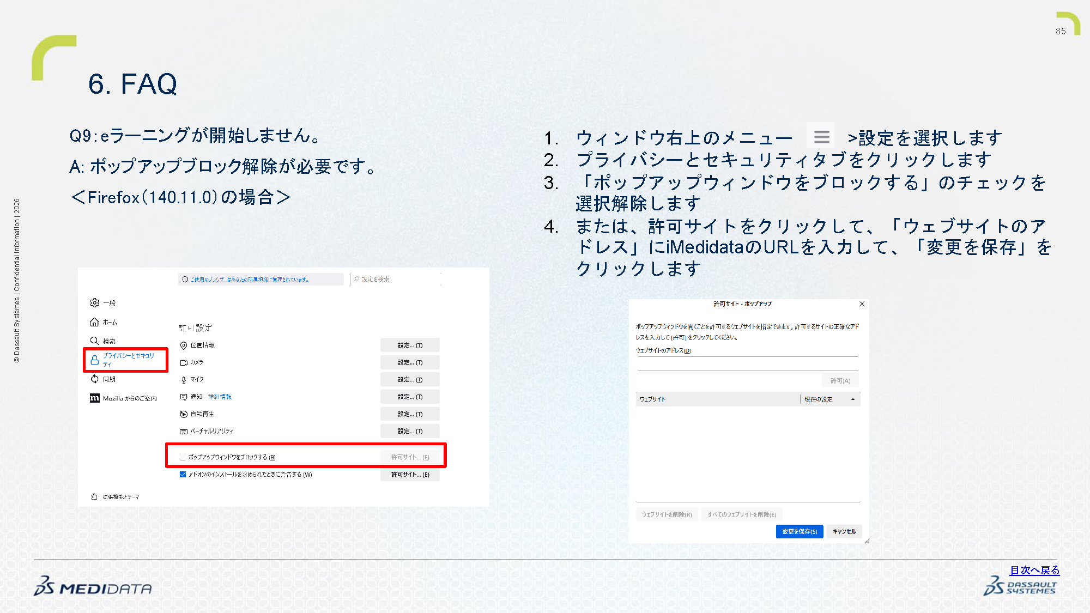Click the Medidata logo at bottom left
1090x613 pixels.
93,586
